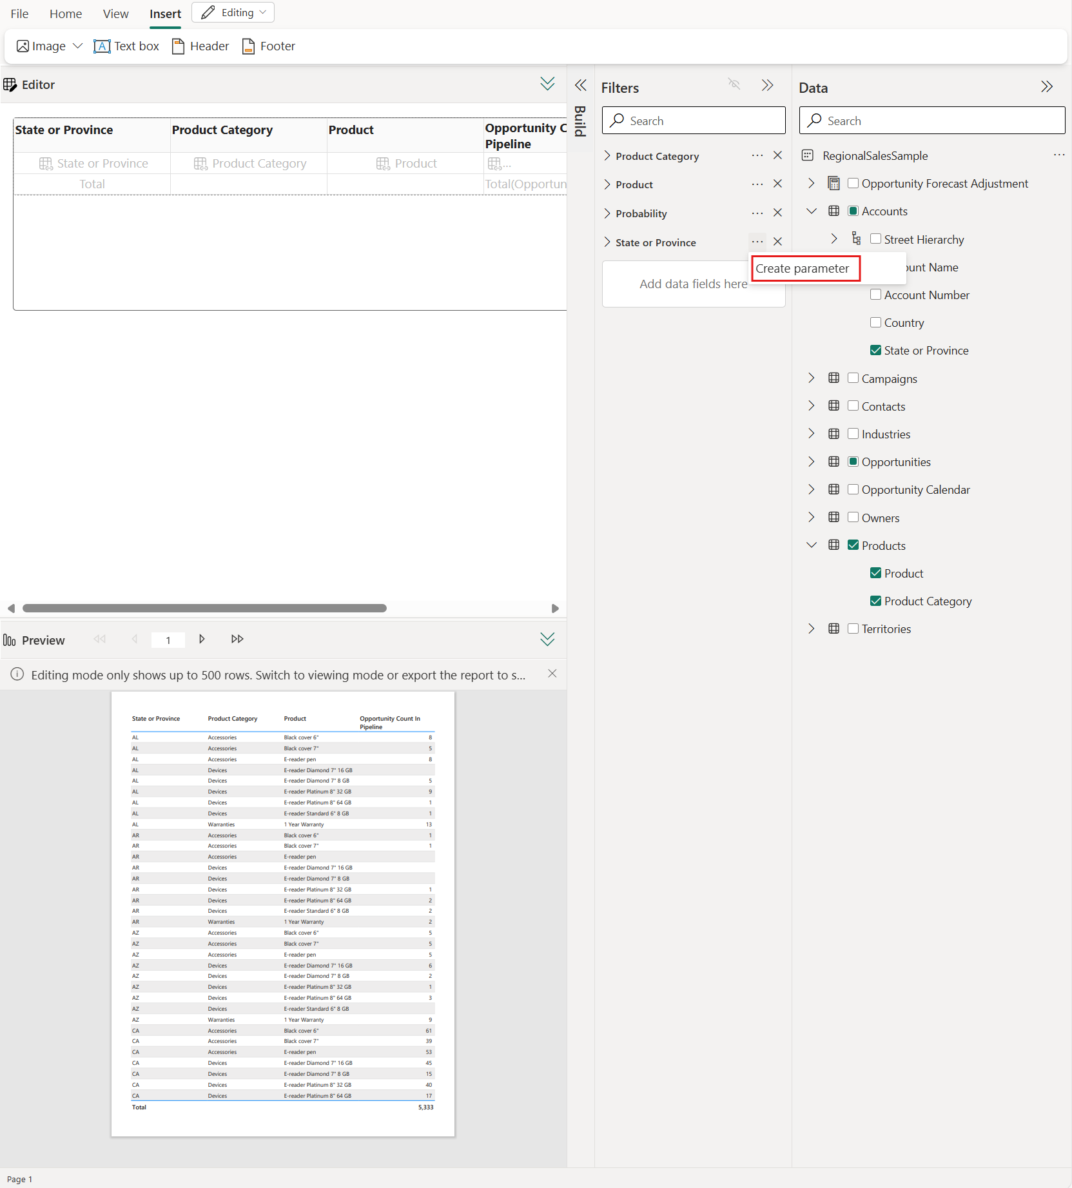Open more options for Probability filter
The image size is (1072, 1188).
point(757,213)
